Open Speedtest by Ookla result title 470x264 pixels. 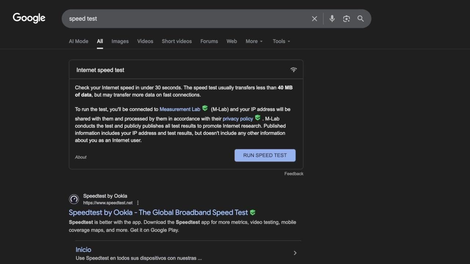[x=158, y=213]
